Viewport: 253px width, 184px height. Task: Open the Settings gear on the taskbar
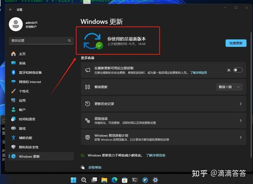click(x=155, y=180)
